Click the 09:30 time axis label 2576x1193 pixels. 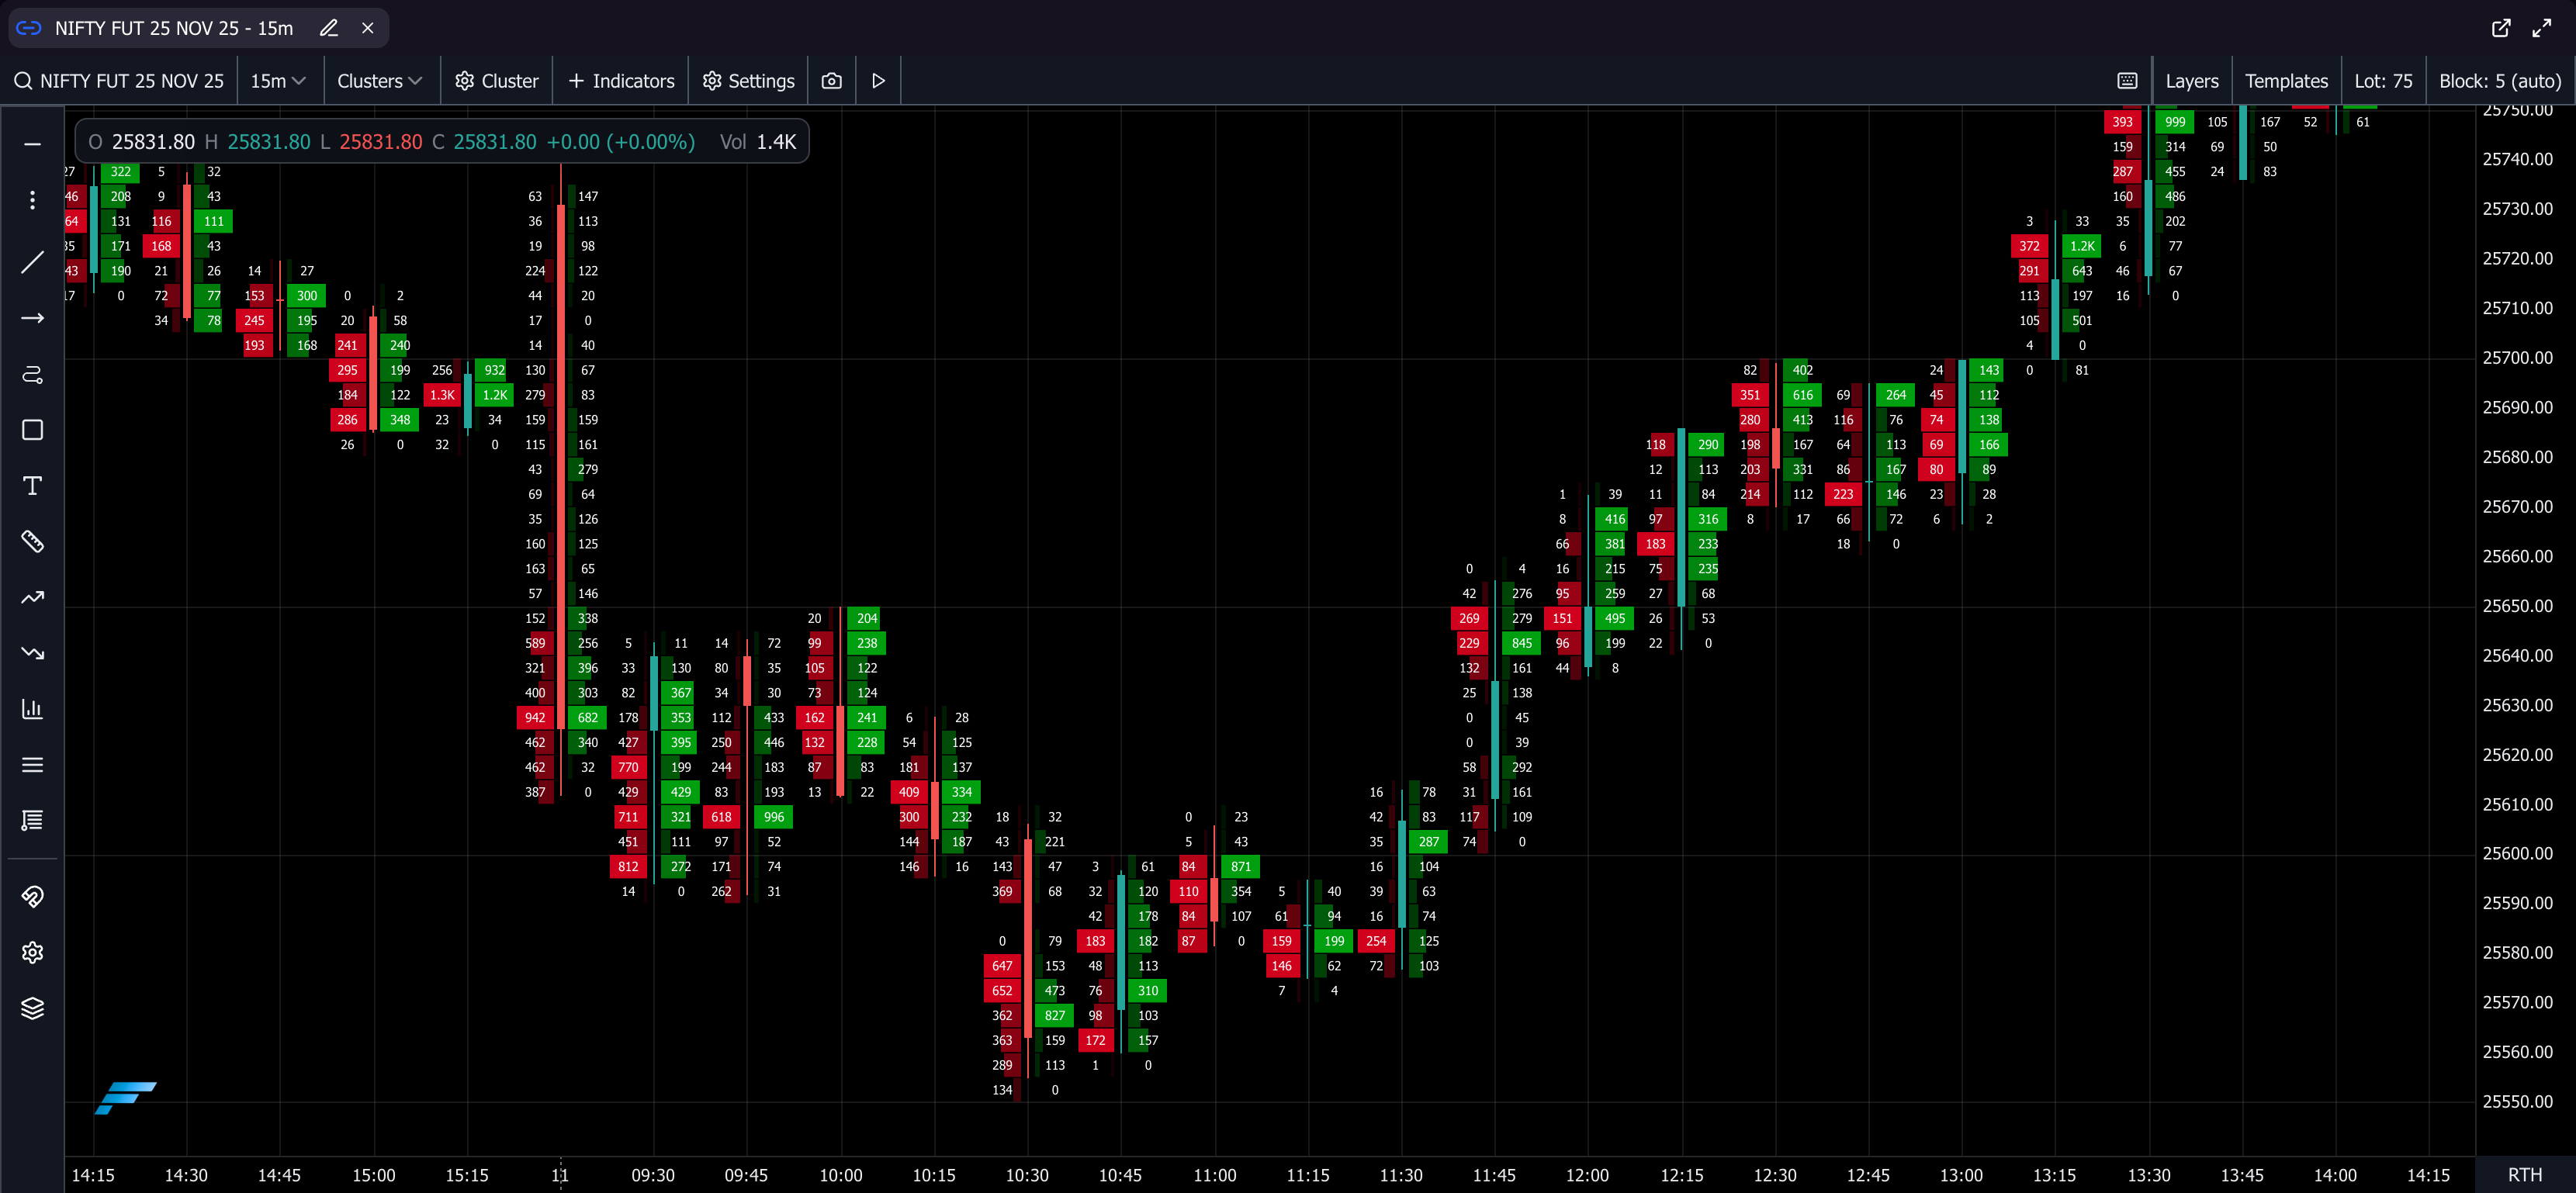653,1175
